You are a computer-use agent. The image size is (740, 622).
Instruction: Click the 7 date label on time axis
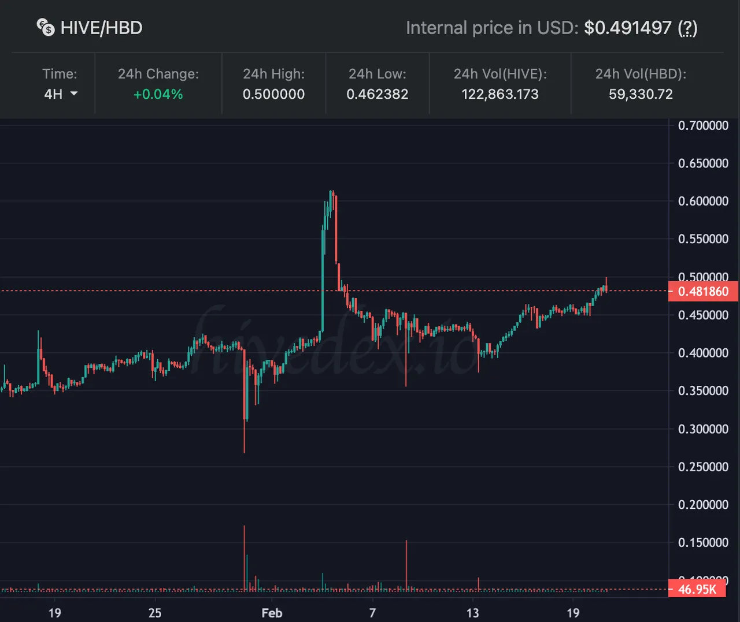pos(372,613)
